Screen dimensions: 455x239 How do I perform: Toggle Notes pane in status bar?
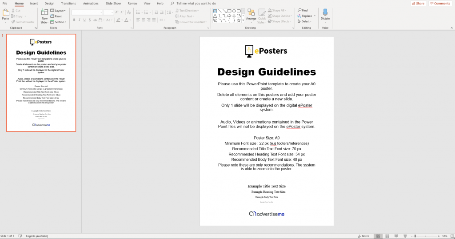coord(363,236)
